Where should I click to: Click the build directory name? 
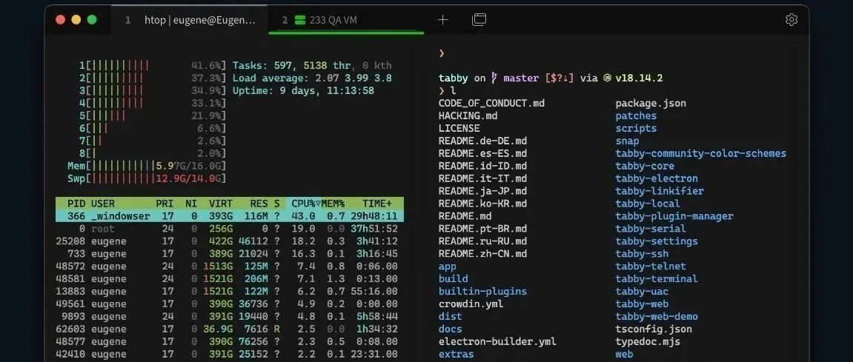click(x=453, y=279)
